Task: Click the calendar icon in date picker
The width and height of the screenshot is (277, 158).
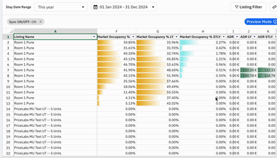Action: click(x=95, y=7)
